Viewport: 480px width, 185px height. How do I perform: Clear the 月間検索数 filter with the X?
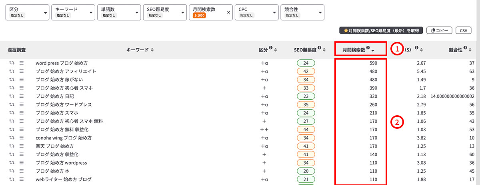tap(229, 12)
